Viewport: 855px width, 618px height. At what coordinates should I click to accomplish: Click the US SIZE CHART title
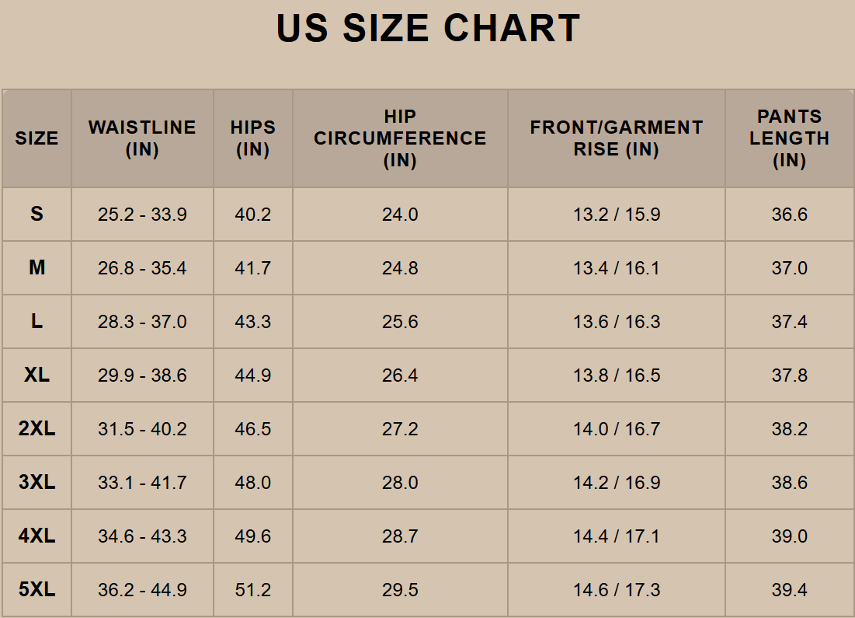(x=428, y=29)
